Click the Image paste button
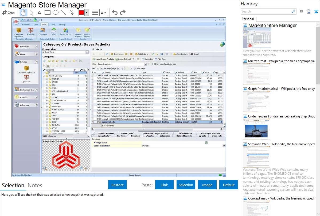The width and height of the screenshot is (320, 216). [x=207, y=185]
